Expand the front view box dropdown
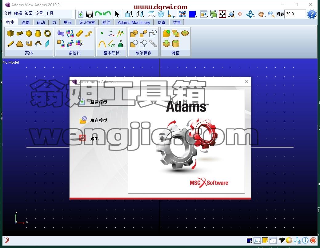The width and height of the screenshot is (320, 248). coord(133,16)
